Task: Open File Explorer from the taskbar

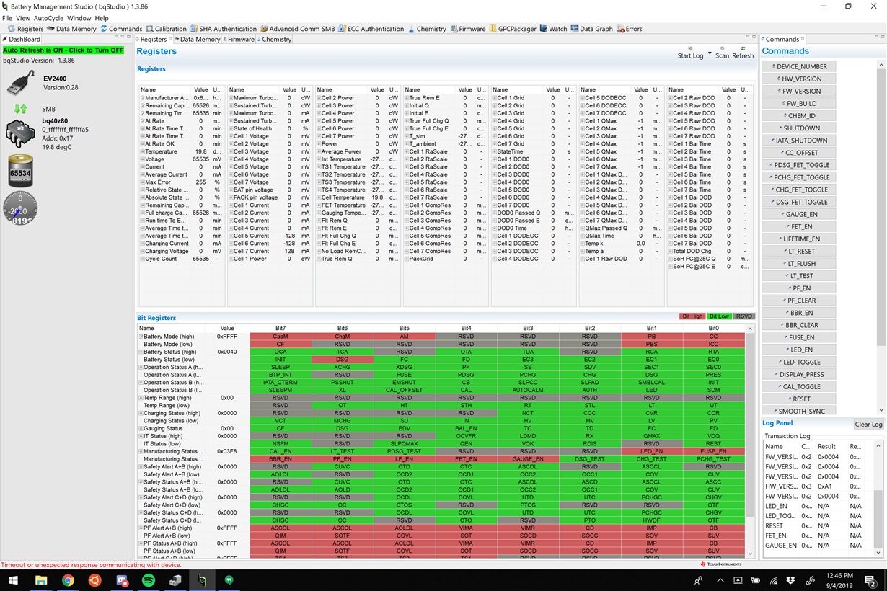Action: coord(40,579)
